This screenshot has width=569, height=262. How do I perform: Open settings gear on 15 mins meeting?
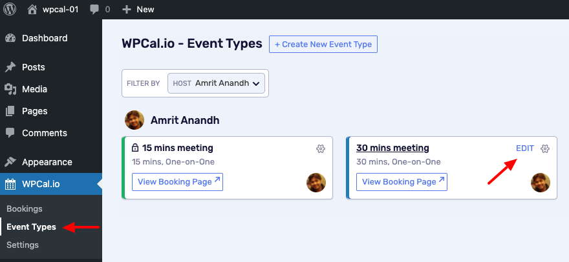[x=321, y=148]
